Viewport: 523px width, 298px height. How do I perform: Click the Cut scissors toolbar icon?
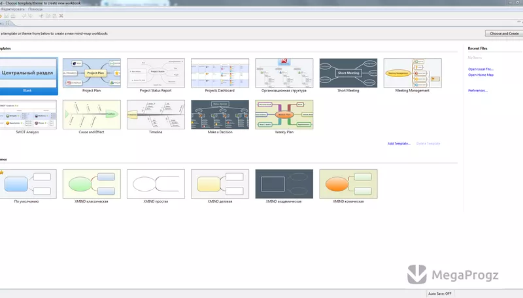[41, 16]
